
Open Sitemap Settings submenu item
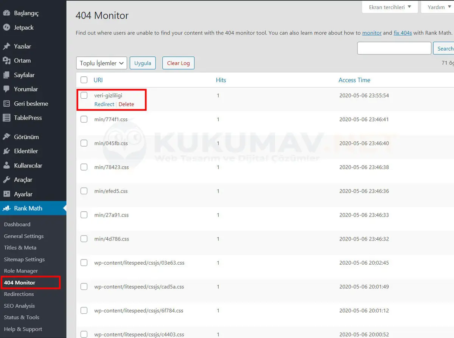(x=24, y=259)
